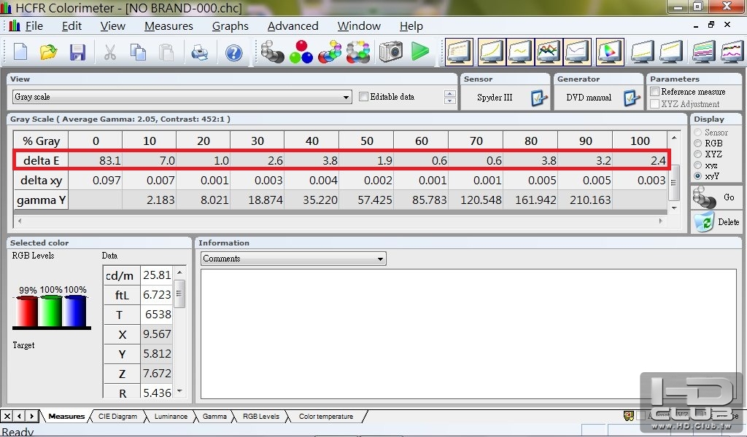The width and height of the screenshot is (747, 437).
Task: Click the scissors cut icon
Action: tap(110, 52)
